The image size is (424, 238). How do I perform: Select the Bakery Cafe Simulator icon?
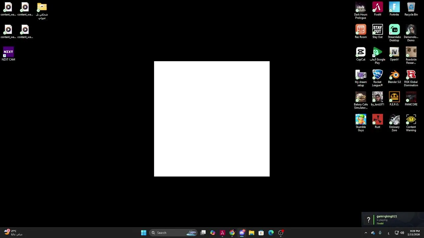point(361,100)
